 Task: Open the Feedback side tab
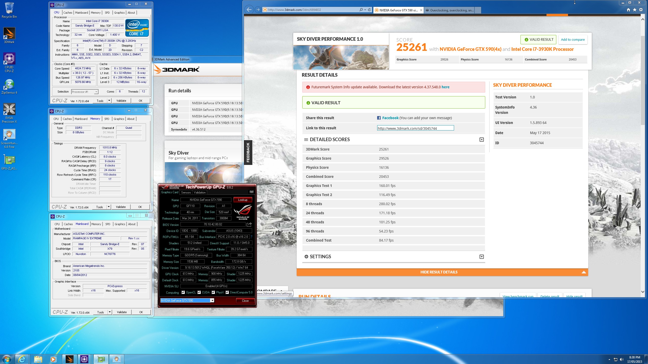pyautogui.click(x=248, y=152)
